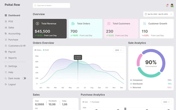The width and height of the screenshot is (176, 110).
Task: Click the 10,98 This Month value
Action: coord(52,104)
